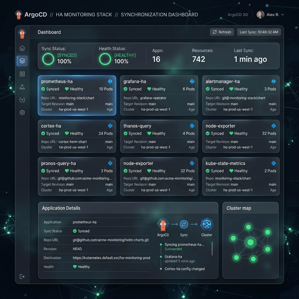Open the alertmanager-ha application title
Viewport: 299px width, 299px height.
point(222,82)
